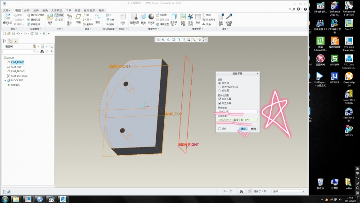
Task: Open the 基准 group dropdown
Action: [x=88, y=29]
